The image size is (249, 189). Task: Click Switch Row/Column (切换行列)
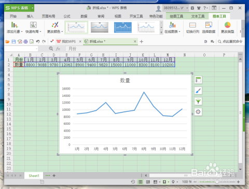[x=192, y=27]
